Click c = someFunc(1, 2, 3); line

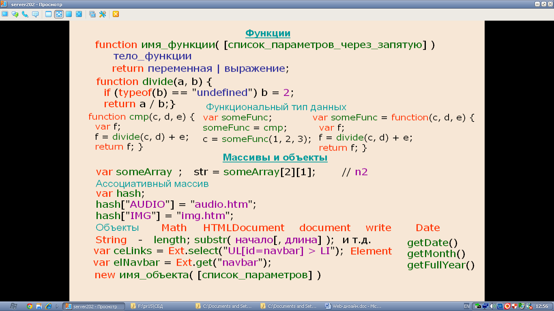257,139
